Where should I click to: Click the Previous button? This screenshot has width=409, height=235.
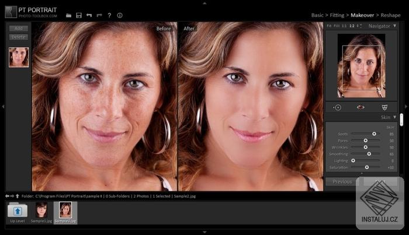342,182
